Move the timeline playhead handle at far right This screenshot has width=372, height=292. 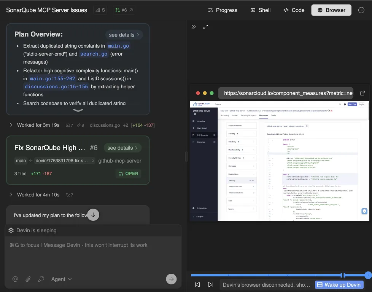(368, 275)
